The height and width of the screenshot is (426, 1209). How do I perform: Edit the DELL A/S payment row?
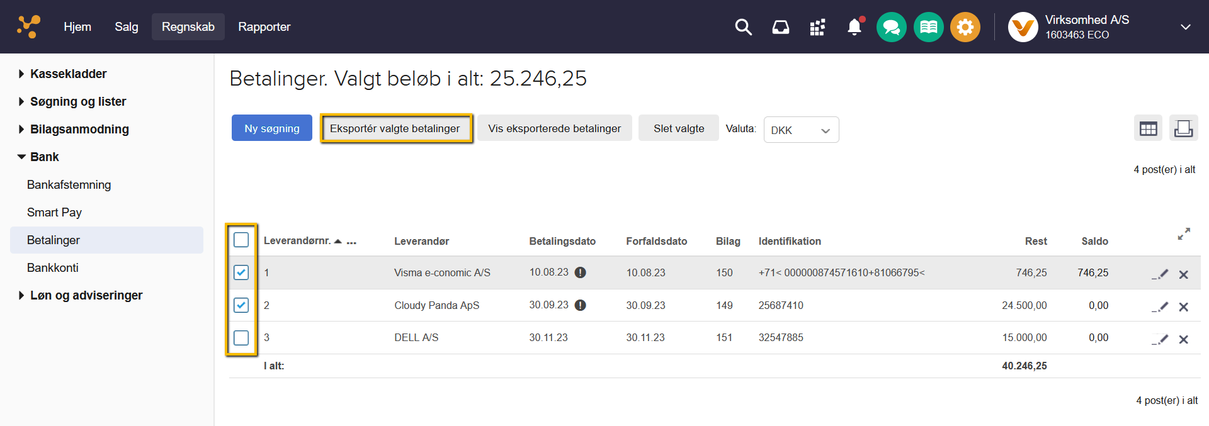click(1161, 339)
